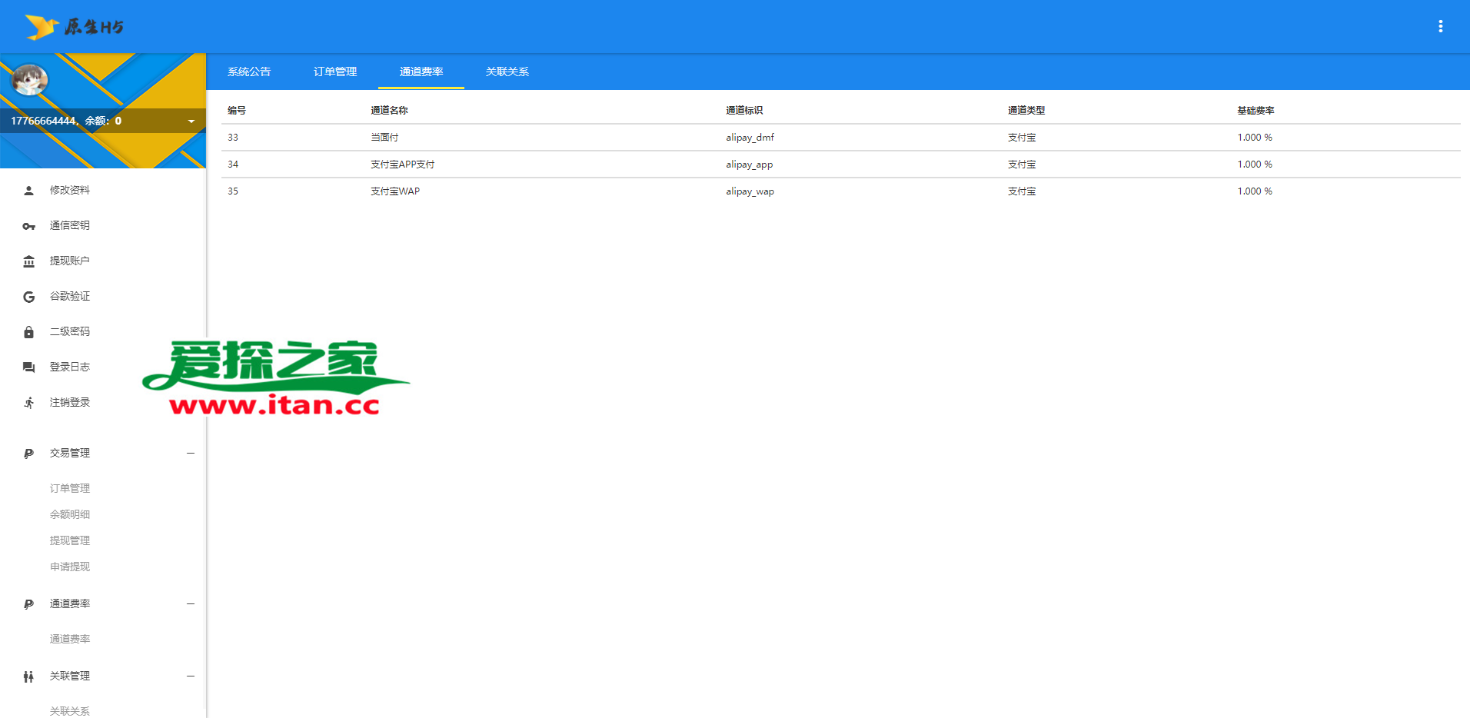Image resolution: width=1470 pixels, height=718 pixels.
Task: Open the three-dot menu in header
Action: [1440, 26]
